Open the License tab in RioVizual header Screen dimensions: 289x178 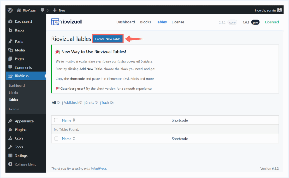[178, 22]
